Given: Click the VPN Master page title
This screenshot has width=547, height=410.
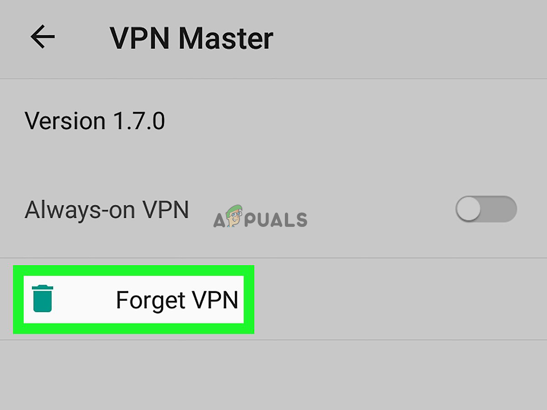Looking at the screenshot, I should [191, 38].
